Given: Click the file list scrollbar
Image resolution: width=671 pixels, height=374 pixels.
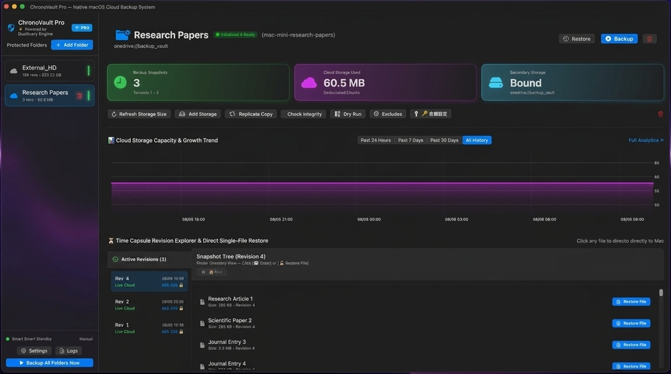Looking at the screenshot, I should click(661, 293).
